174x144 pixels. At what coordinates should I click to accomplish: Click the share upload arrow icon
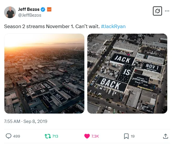166,136
